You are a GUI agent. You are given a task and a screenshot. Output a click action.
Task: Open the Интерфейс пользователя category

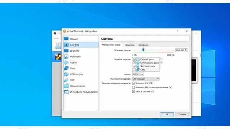click(81, 92)
